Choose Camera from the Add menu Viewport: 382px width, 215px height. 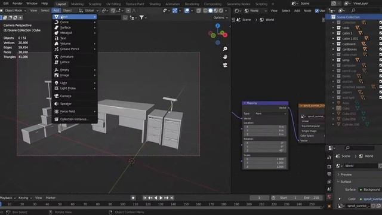coord(75,96)
